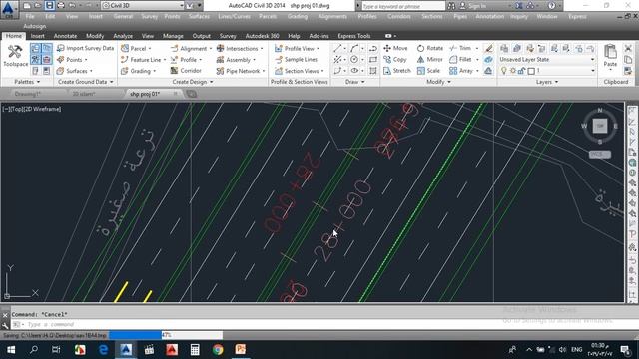The height and width of the screenshot is (359, 639).
Task: Click the keyword search field
Action: click(x=403, y=6)
